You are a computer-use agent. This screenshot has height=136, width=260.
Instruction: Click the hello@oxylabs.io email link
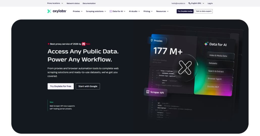click(x=178, y=3)
